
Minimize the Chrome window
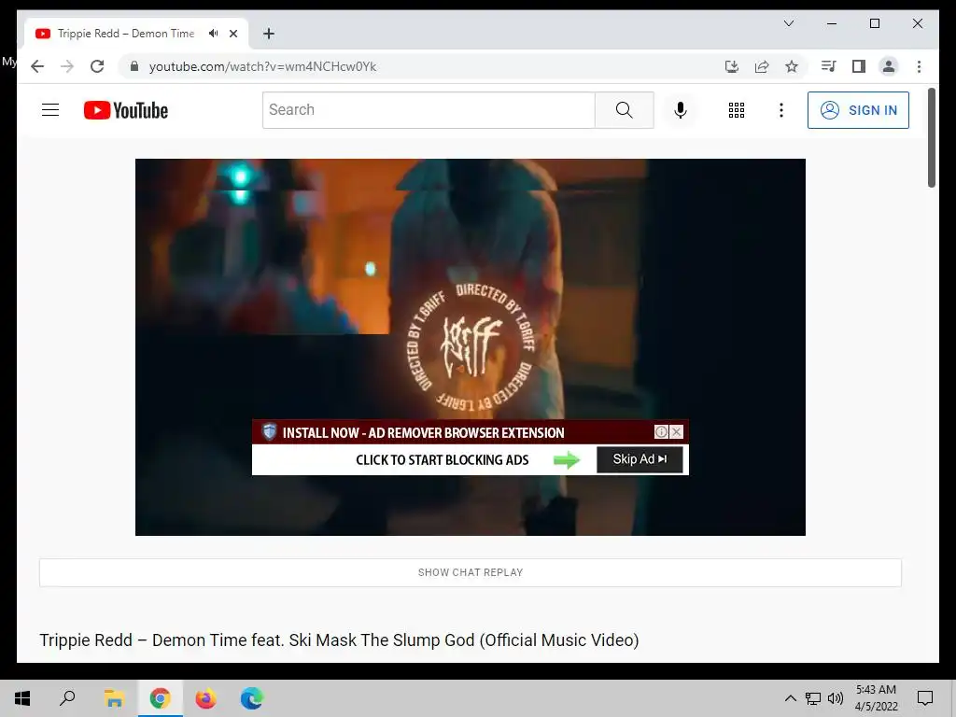pyautogui.click(x=832, y=23)
